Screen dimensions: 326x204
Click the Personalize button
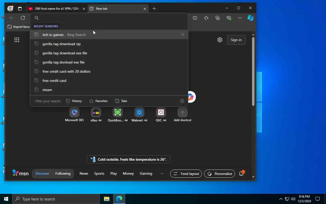point(220,174)
